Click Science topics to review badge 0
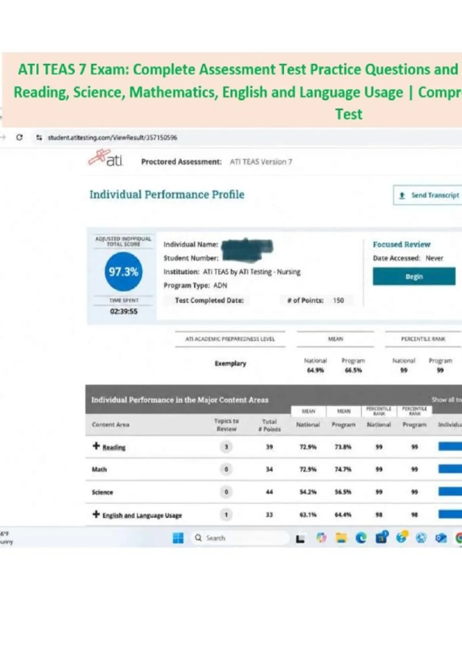 (x=226, y=492)
